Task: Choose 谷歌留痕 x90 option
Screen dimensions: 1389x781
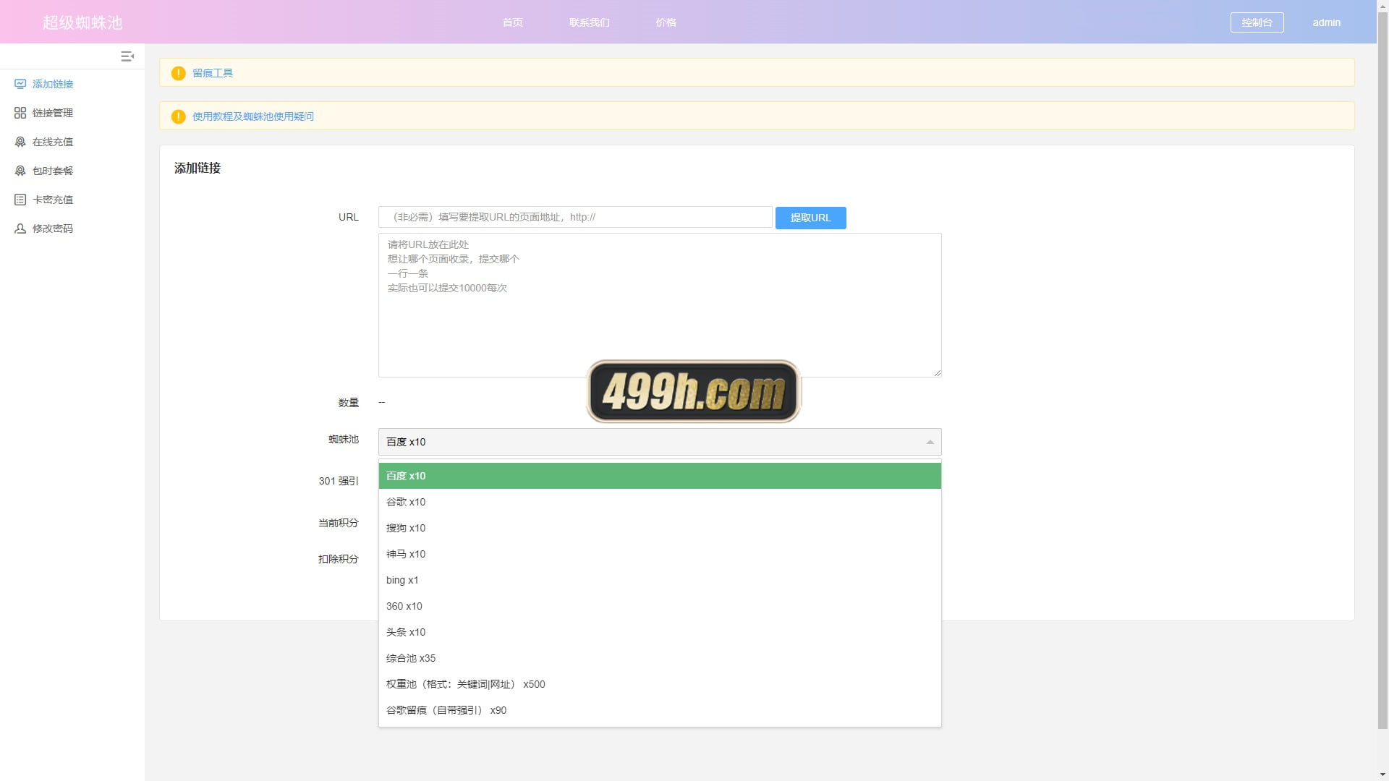Action: pos(660,710)
